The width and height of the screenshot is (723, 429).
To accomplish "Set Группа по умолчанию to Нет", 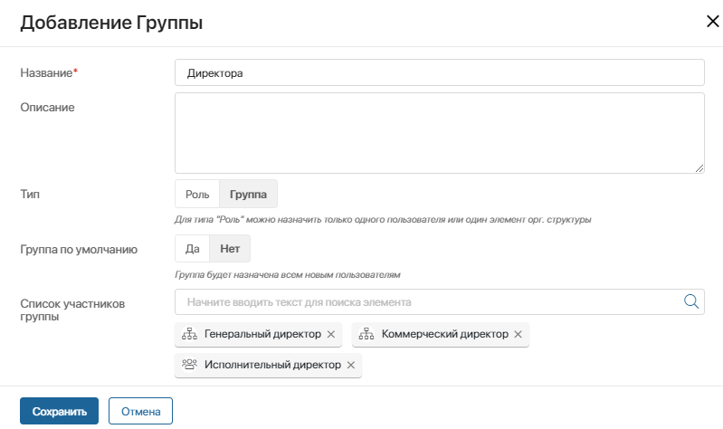I will [230, 249].
